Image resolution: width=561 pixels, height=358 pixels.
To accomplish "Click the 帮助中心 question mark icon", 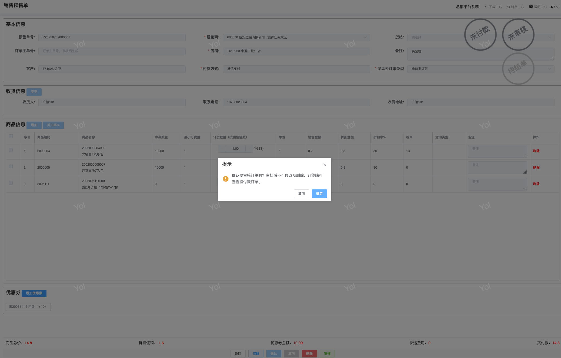I will (531, 7).
